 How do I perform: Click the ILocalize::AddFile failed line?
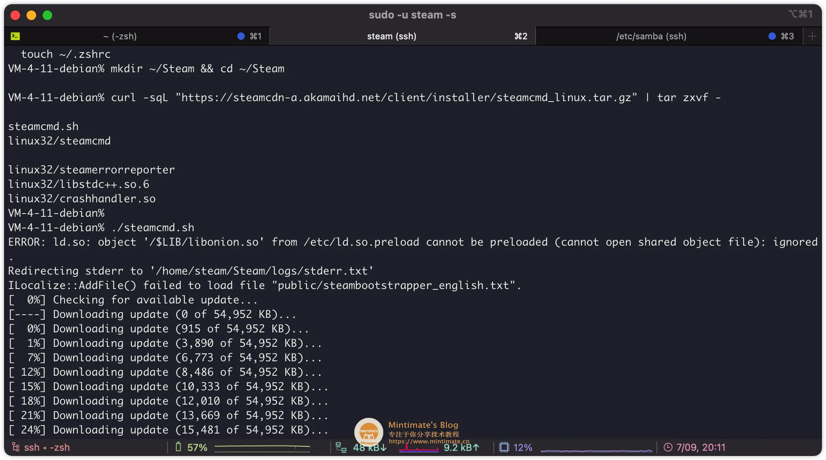265,285
